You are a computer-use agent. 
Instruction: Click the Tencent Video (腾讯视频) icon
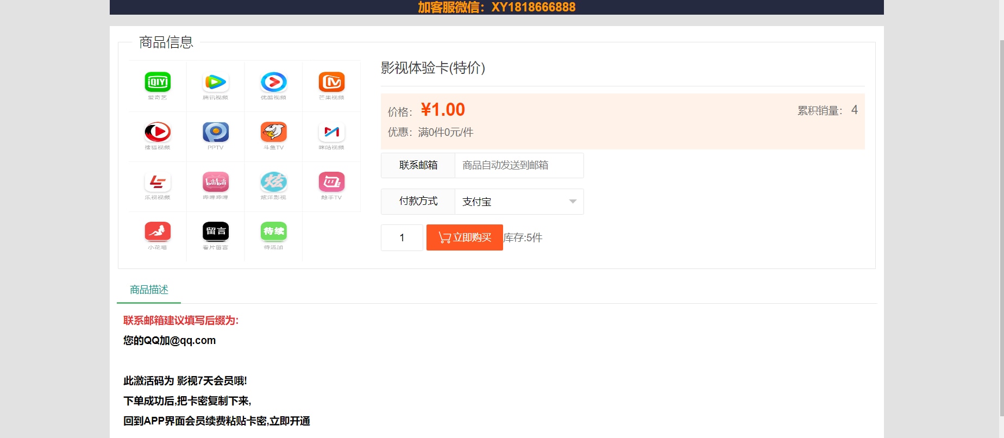coord(216,82)
